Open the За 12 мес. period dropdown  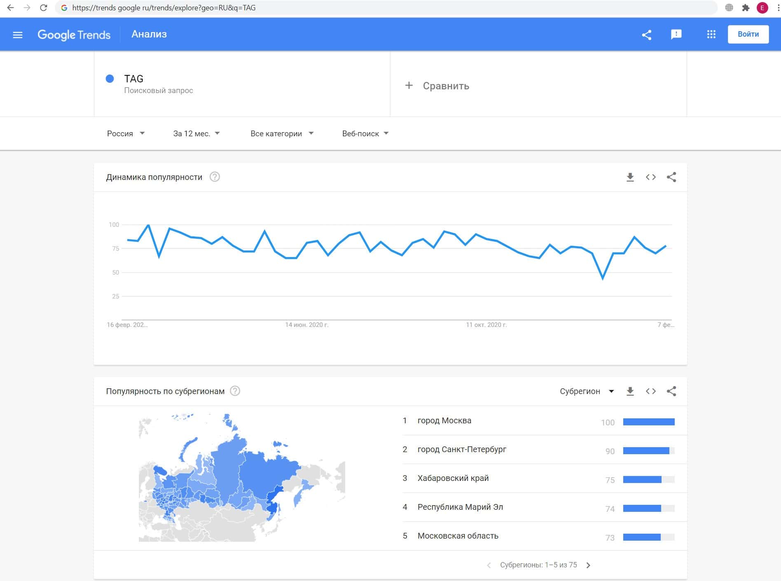point(196,134)
